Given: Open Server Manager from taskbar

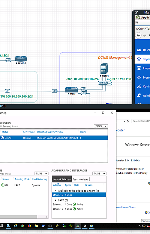Looking at the screenshot, I should [x=9, y=226].
